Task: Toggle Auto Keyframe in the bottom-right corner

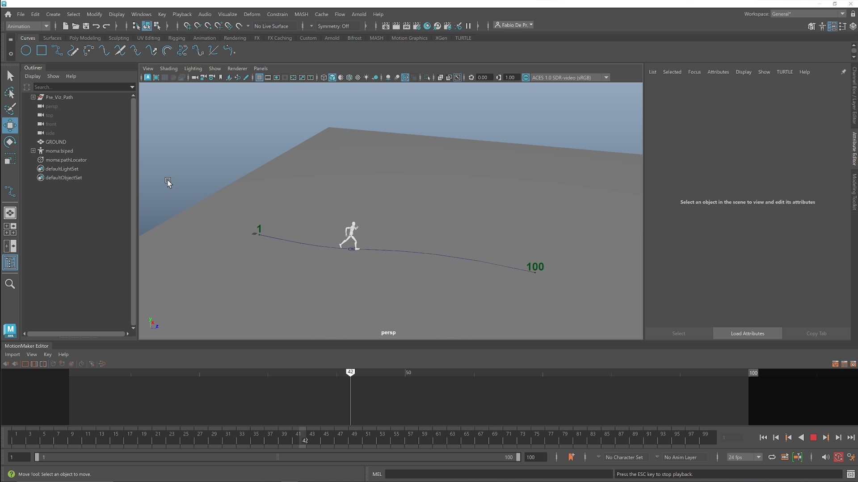Action: click(x=838, y=457)
